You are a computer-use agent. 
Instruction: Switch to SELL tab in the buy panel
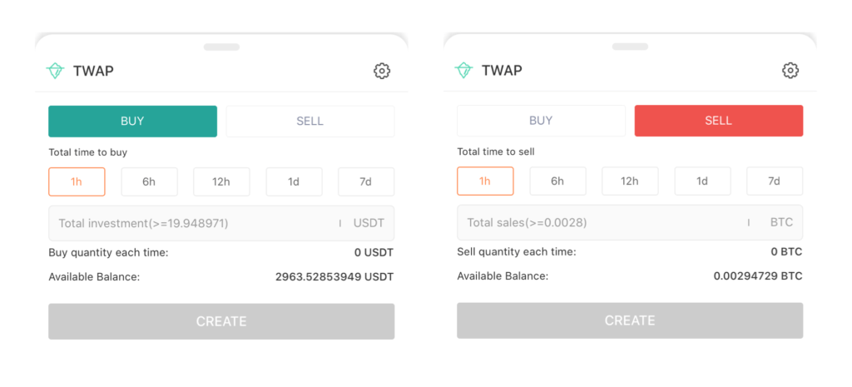coord(310,122)
